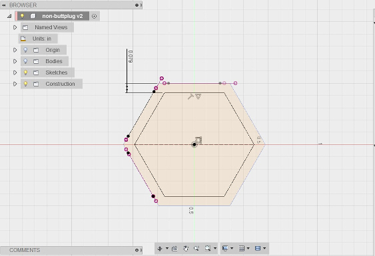The image size is (375, 256).
Task: Open the Orbit navigation tool
Action: (160, 249)
